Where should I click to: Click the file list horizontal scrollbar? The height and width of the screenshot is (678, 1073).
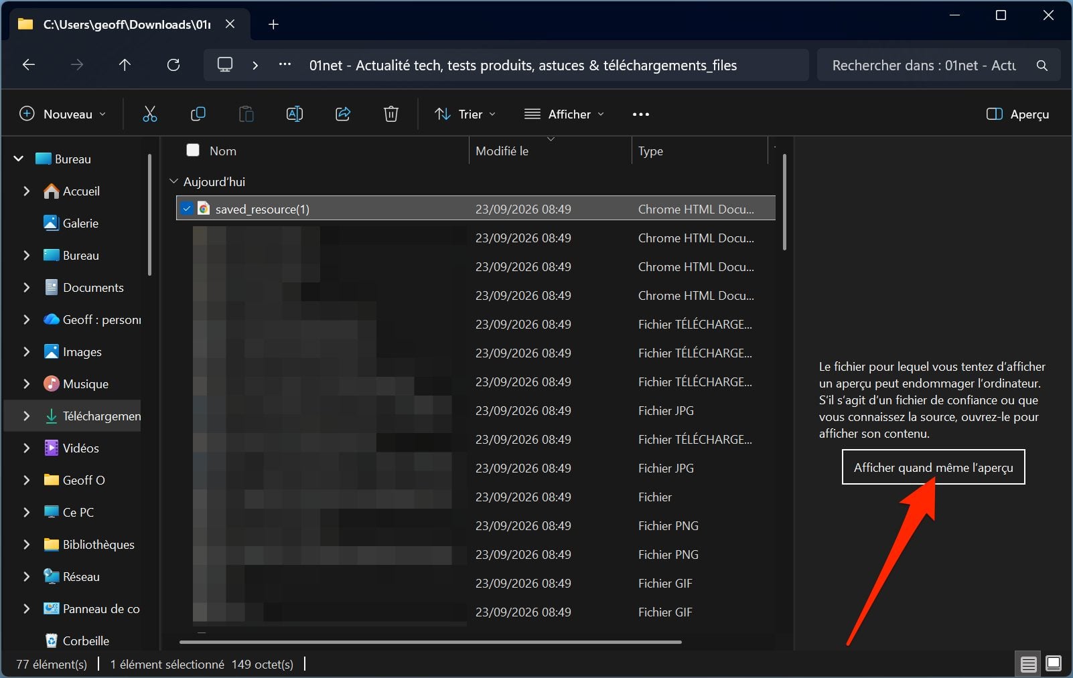[x=430, y=642]
